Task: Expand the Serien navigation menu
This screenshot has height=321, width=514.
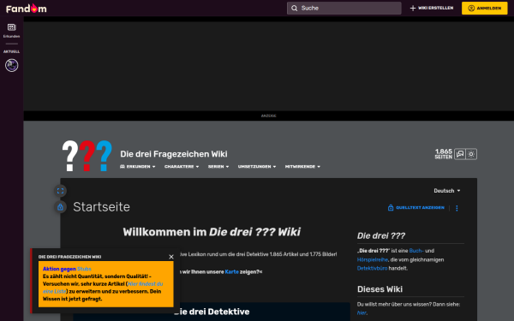Action: click(218, 167)
